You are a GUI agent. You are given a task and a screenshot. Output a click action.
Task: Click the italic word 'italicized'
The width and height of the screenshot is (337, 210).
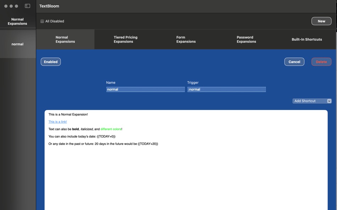87,129
